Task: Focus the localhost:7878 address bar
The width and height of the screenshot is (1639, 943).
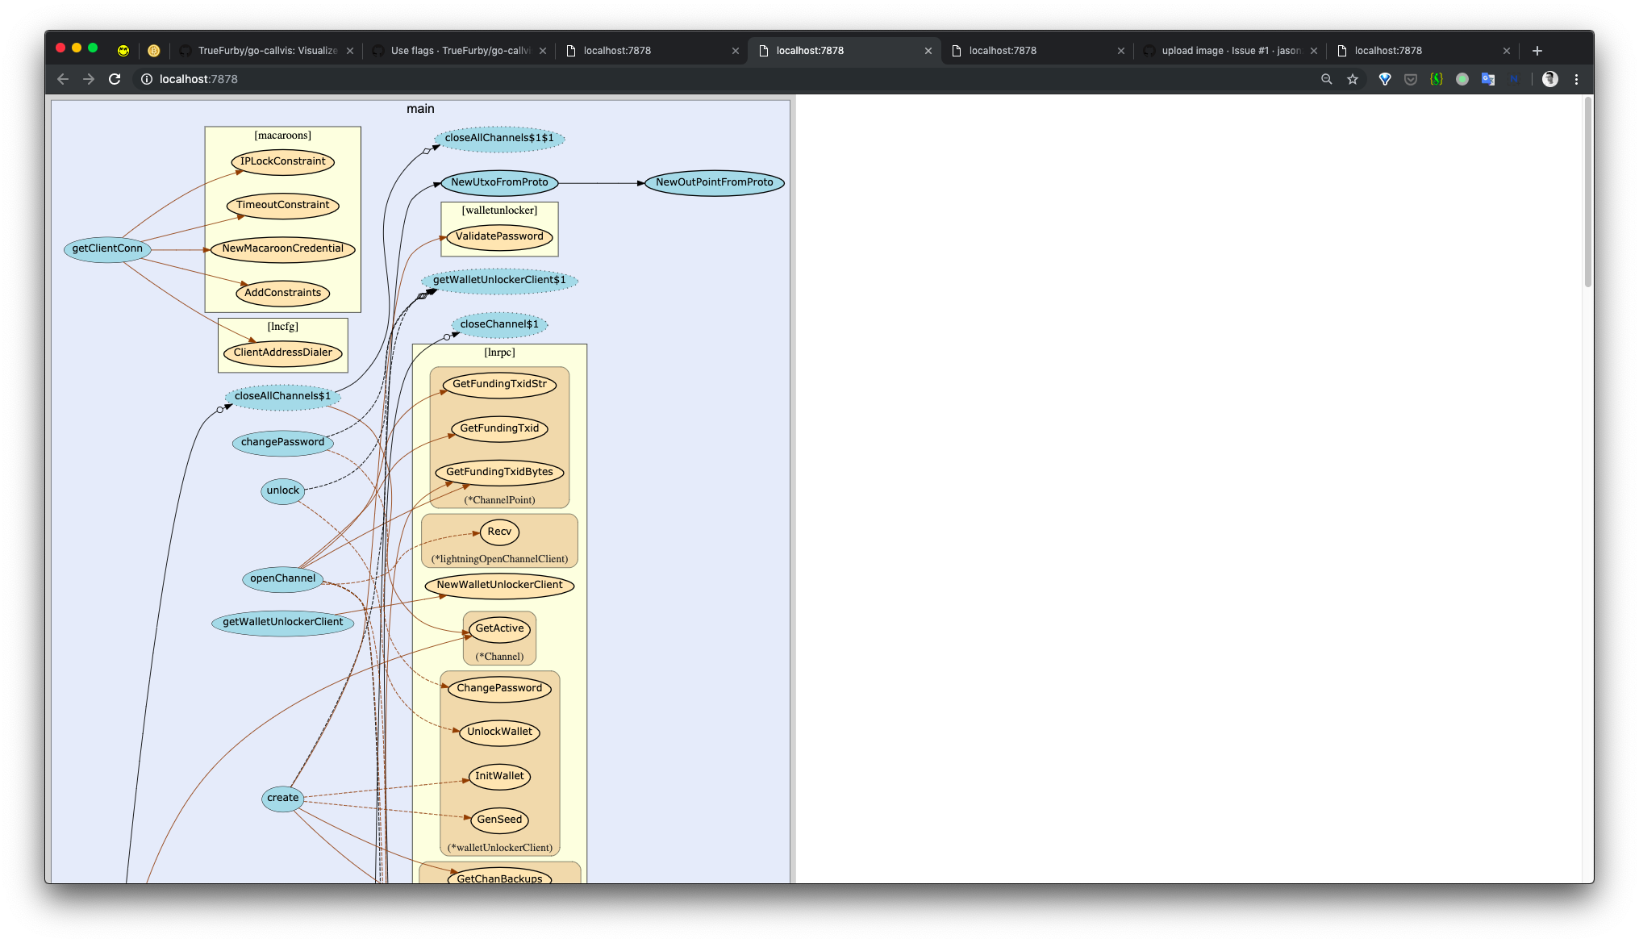Action: pos(726,79)
